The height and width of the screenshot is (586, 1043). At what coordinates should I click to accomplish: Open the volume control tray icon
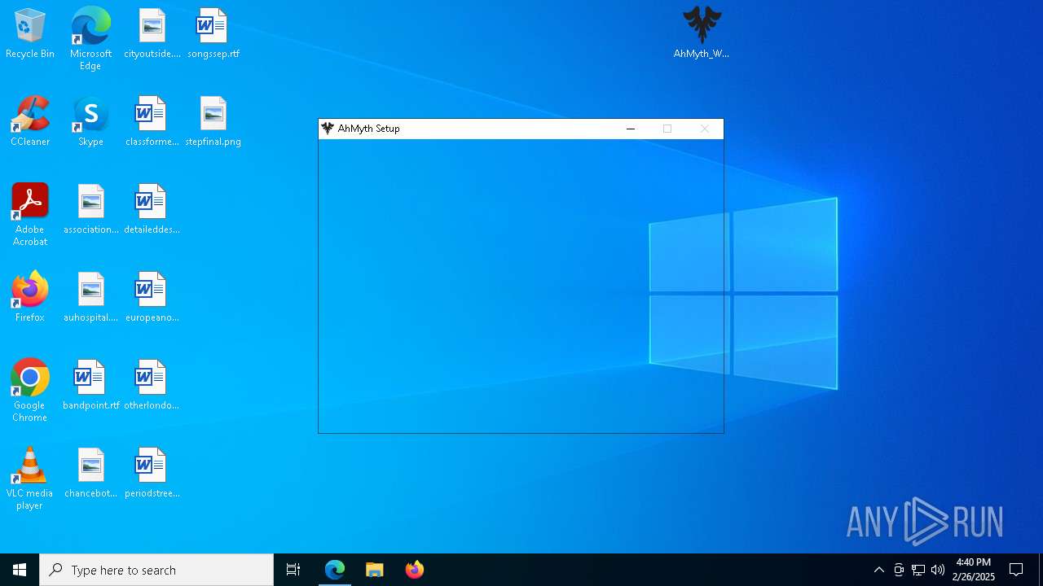(x=938, y=570)
